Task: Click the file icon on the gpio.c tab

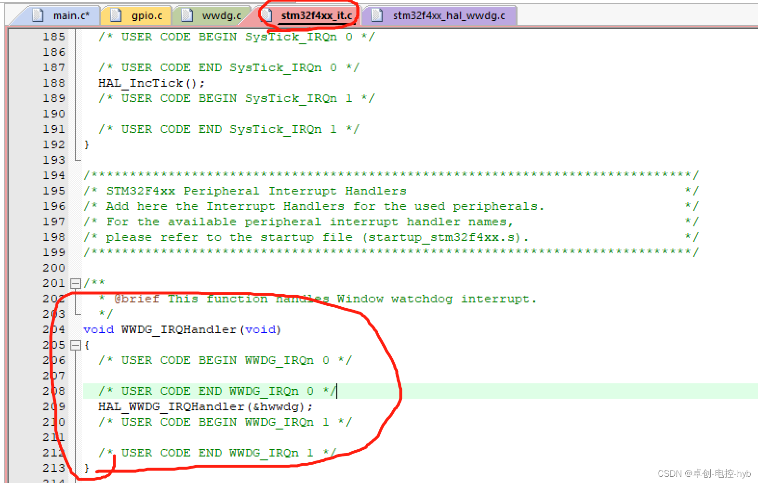Action: pos(116,15)
